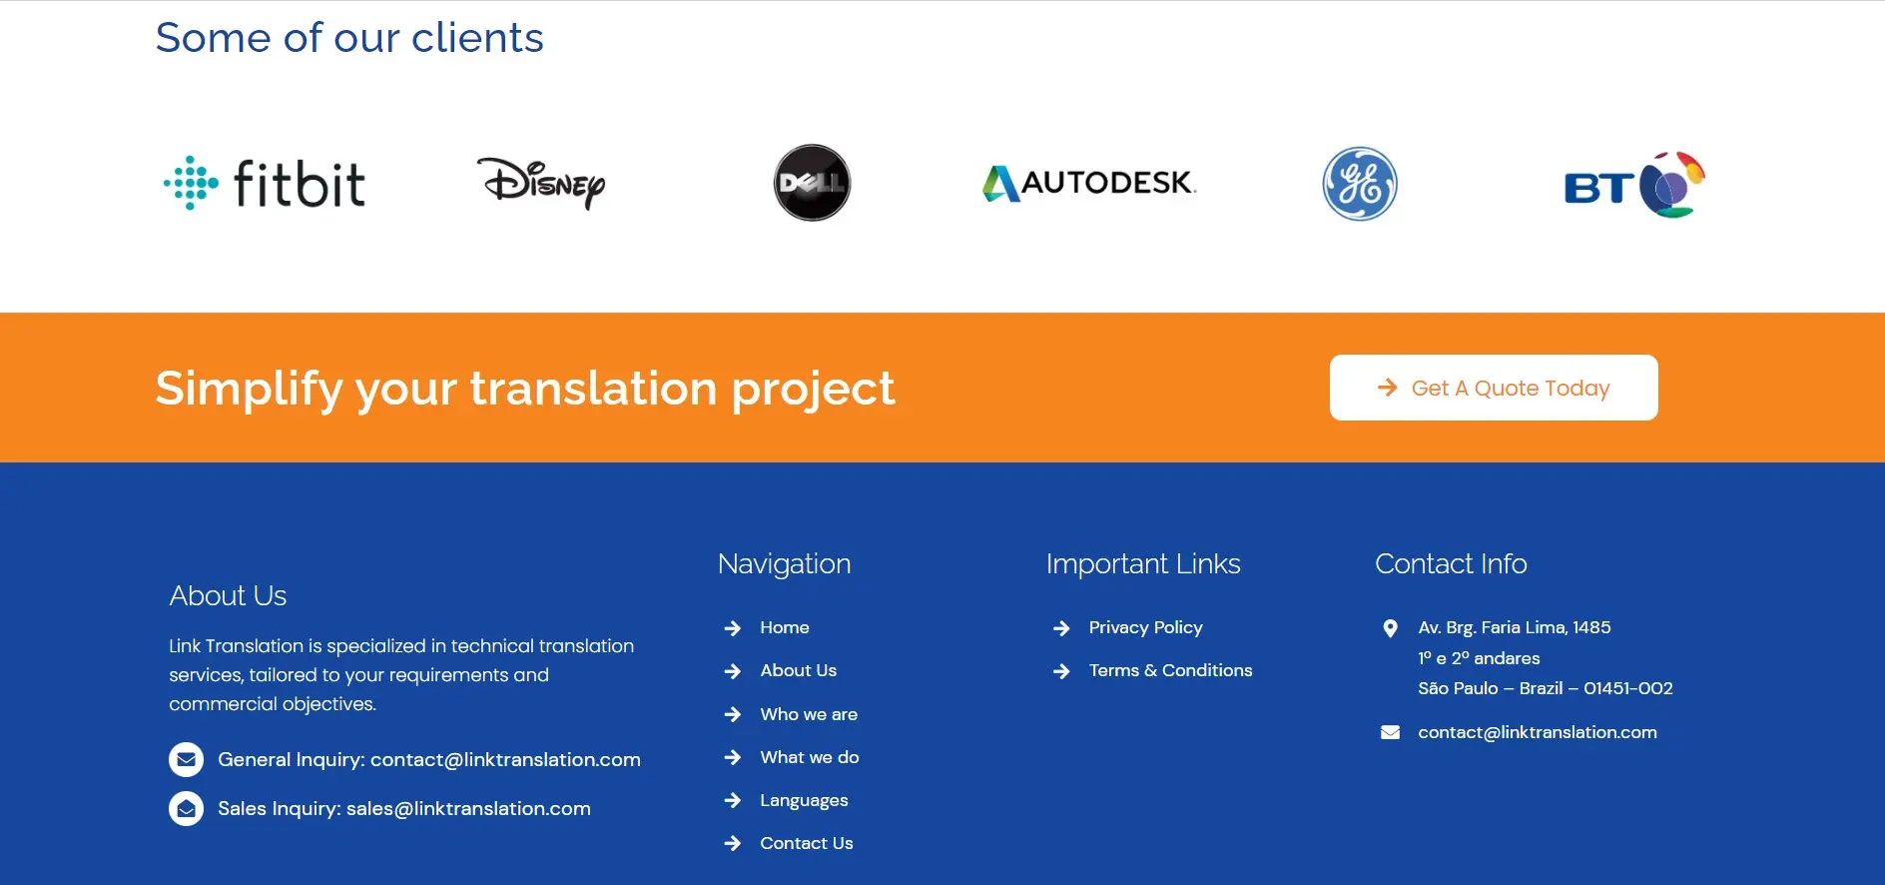Navigate to What we do
The image size is (1885, 885).
pos(809,758)
